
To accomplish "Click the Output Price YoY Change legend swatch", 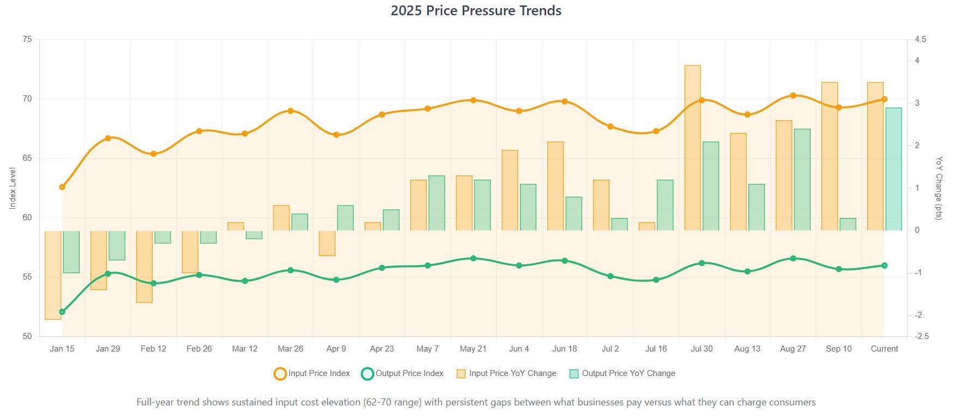I will [573, 374].
